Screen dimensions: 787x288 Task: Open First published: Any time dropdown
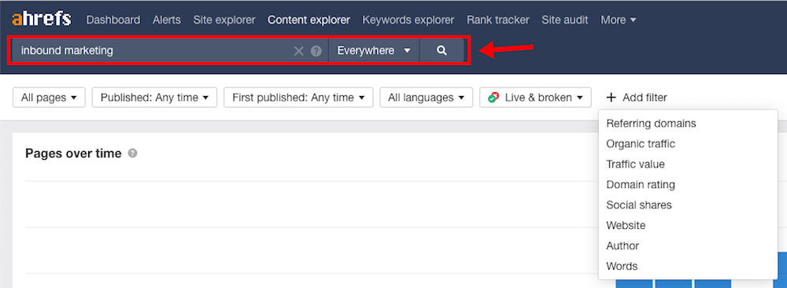coord(298,98)
